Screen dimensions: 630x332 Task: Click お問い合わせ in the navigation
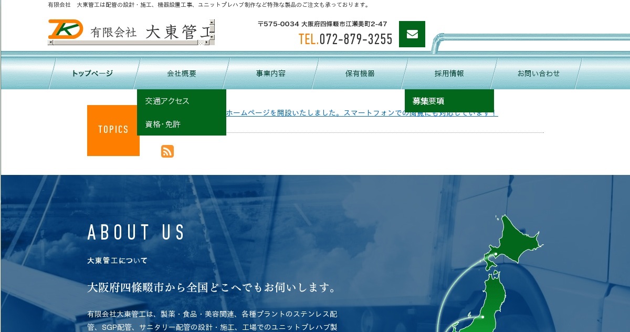(539, 74)
